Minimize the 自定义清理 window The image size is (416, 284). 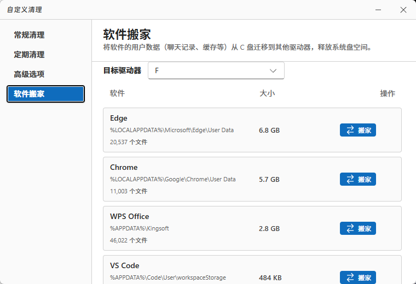coord(378,10)
